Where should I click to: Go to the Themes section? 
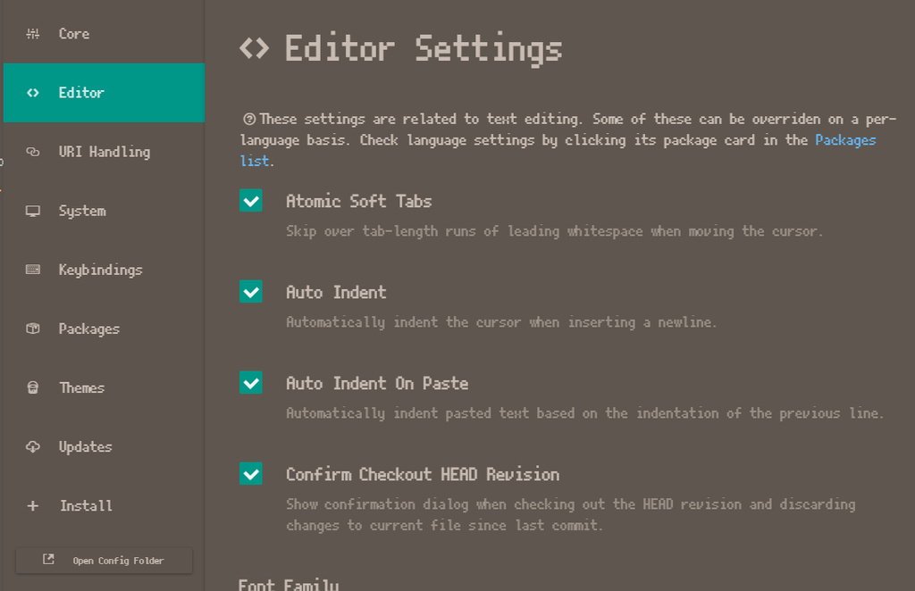(104, 387)
